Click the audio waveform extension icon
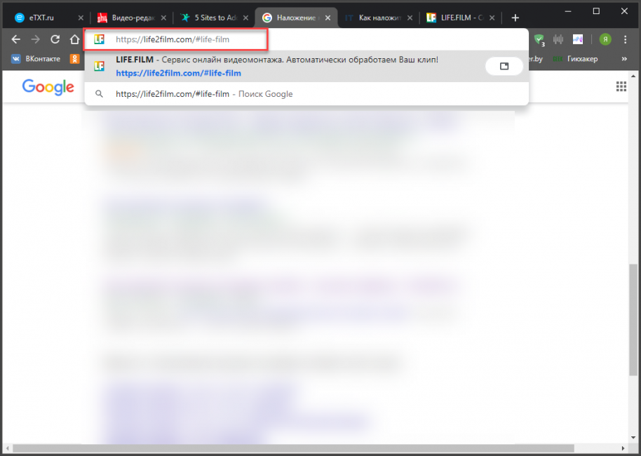The width and height of the screenshot is (641, 456). coord(558,39)
